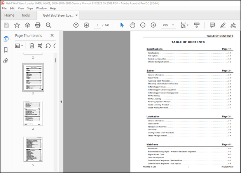Click the Signal Words contents entry
This screenshot has height=173, width=241.
click(153, 78)
